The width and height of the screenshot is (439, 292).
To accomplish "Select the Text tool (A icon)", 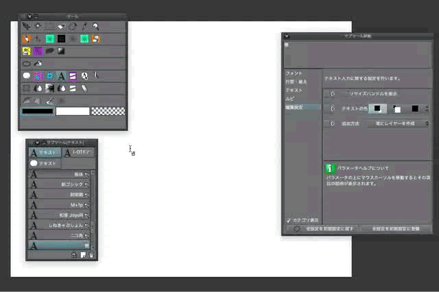I will pos(61,76).
